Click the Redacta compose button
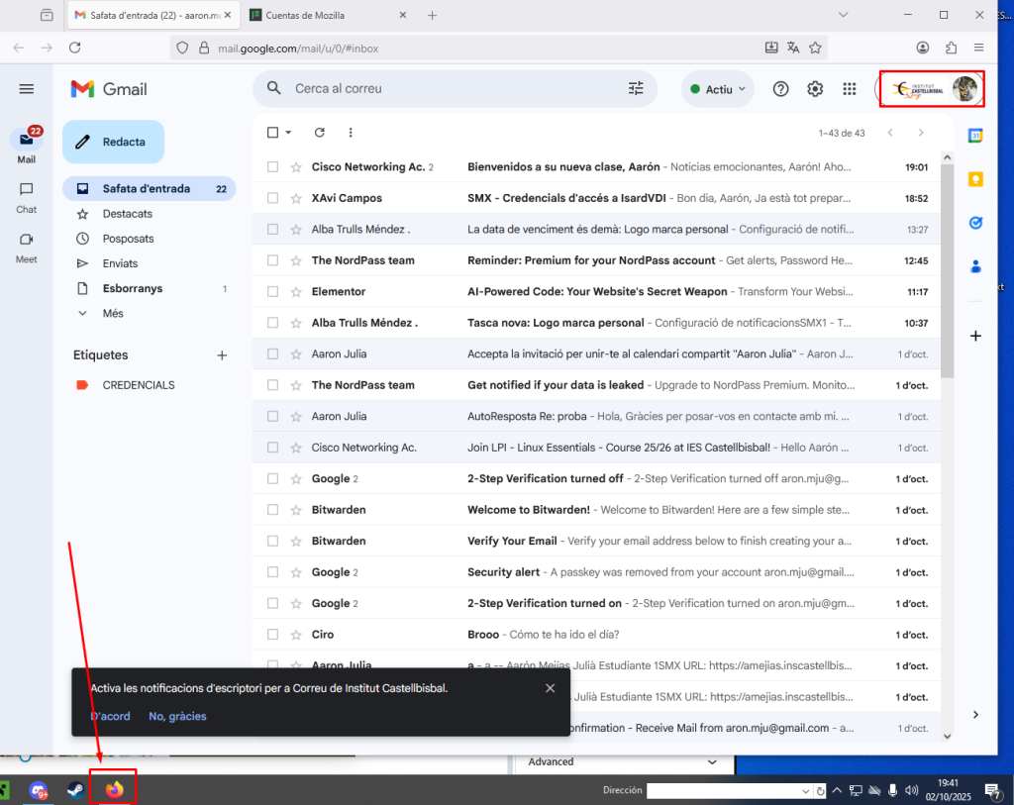The height and width of the screenshot is (805, 1014). (x=113, y=142)
